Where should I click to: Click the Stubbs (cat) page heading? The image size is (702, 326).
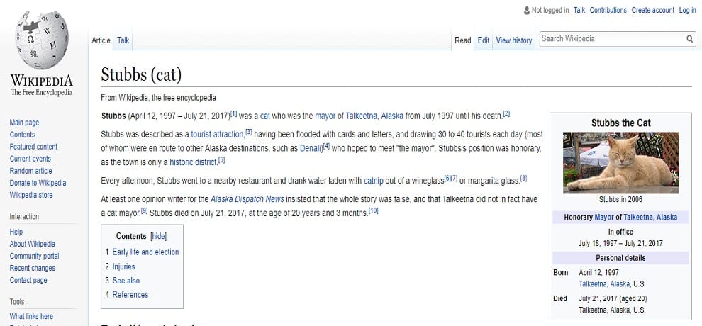click(141, 74)
